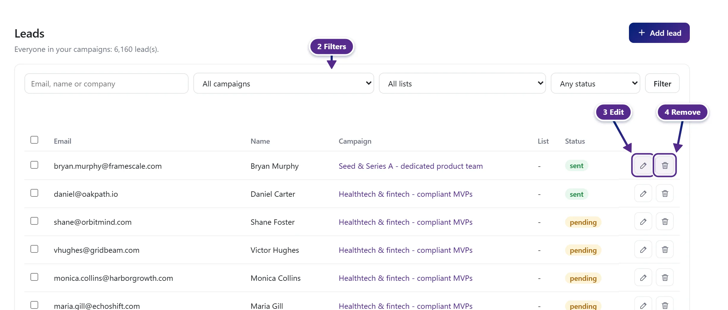Click the Add lead button
728x310 pixels.
(x=659, y=33)
